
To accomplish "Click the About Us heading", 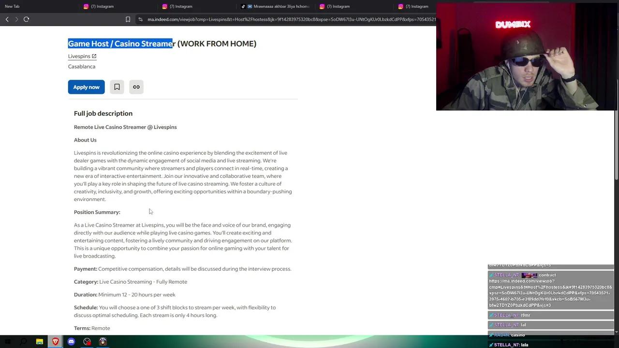I will (x=85, y=140).
